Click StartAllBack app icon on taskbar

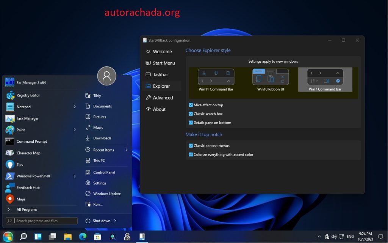(x=142, y=237)
